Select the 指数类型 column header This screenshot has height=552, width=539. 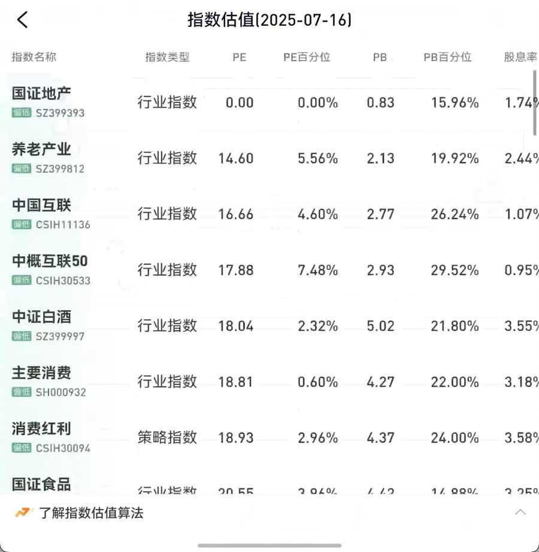[167, 57]
